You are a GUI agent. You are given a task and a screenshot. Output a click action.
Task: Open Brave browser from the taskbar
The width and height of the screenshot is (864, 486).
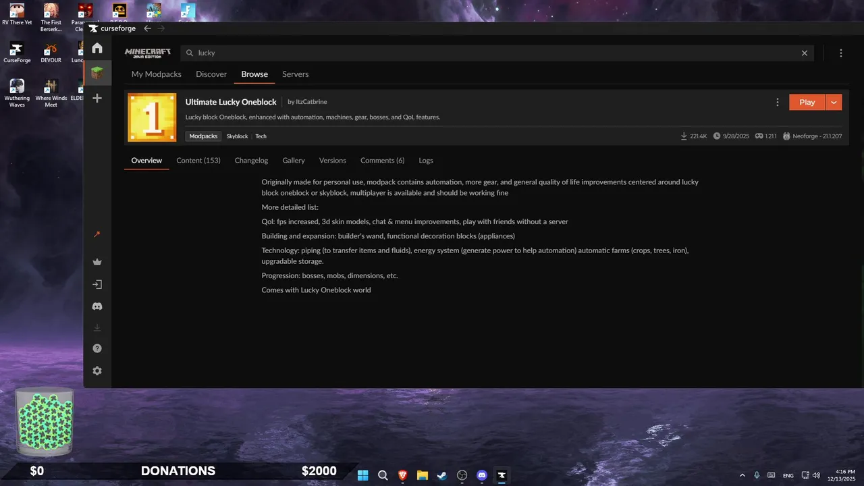point(403,475)
